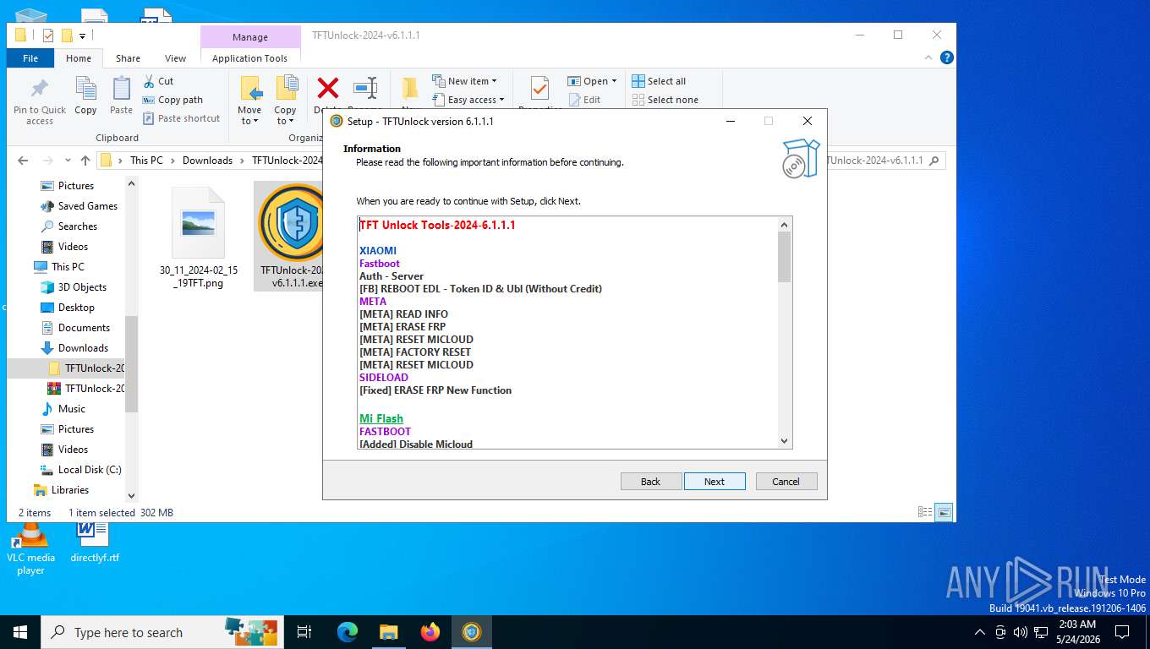
Task: Click Downloads in the address bar
Action: [207, 161]
